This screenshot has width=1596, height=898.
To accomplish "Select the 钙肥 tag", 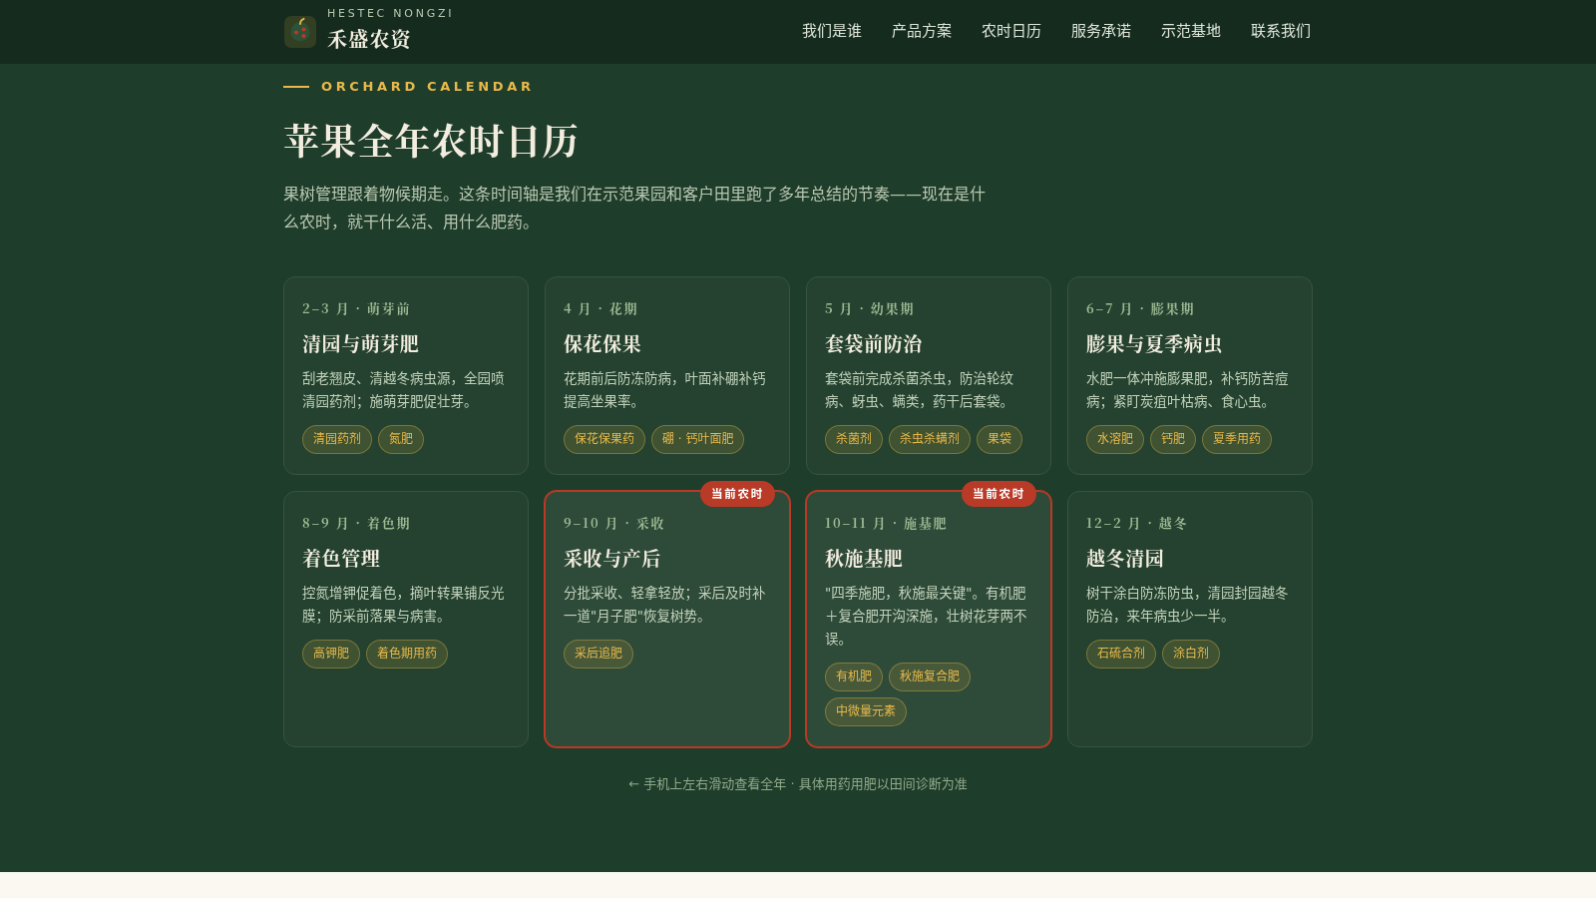I will (x=1173, y=439).
